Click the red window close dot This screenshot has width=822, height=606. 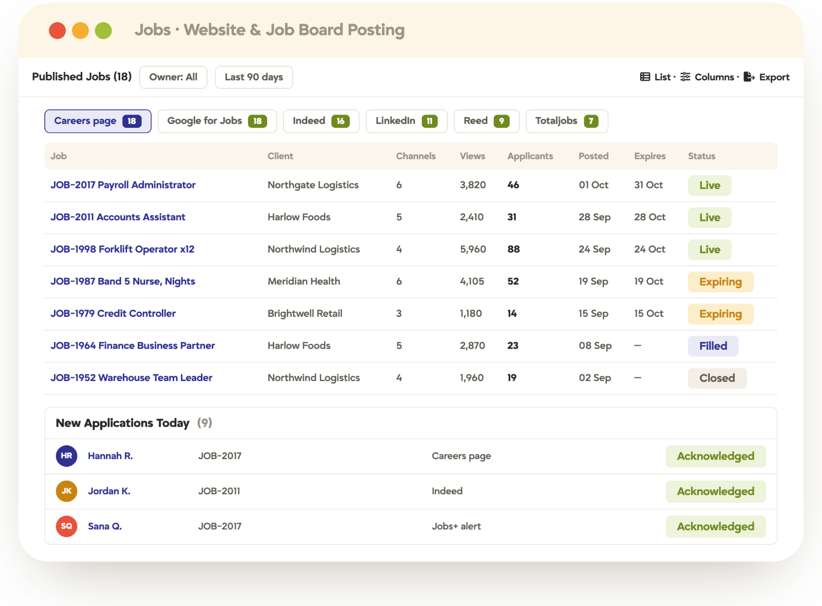coord(58,31)
